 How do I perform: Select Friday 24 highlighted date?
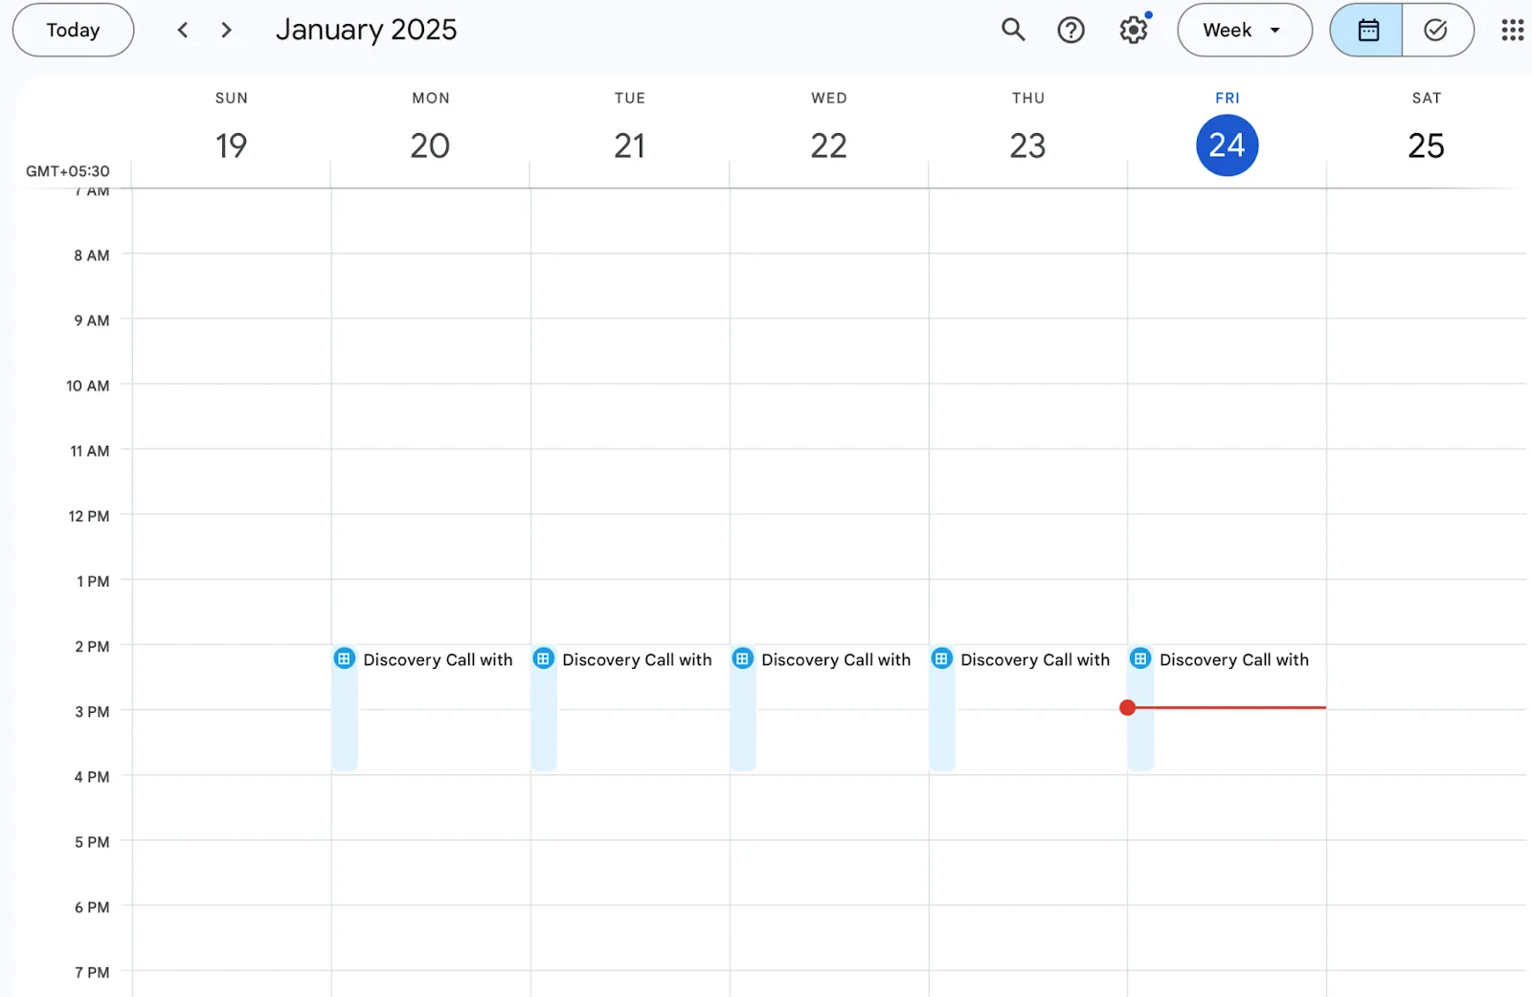click(x=1227, y=145)
